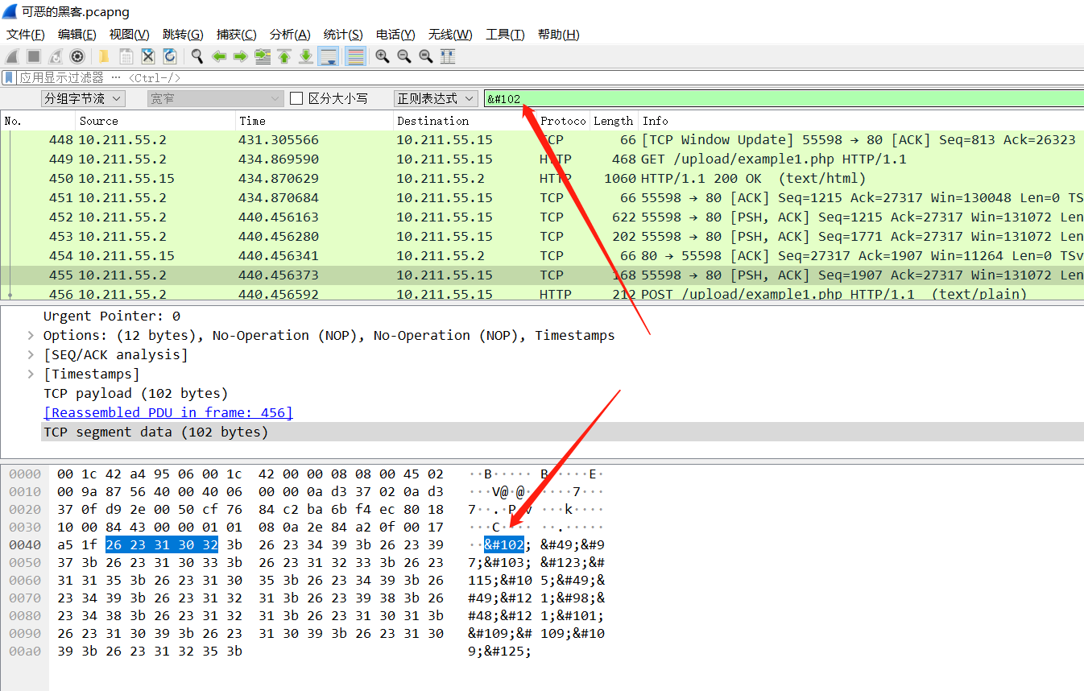1084x691 pixels.
Task: Zoom in on packet text with the zoom-in icon
Action: click(x=382, y=56)
